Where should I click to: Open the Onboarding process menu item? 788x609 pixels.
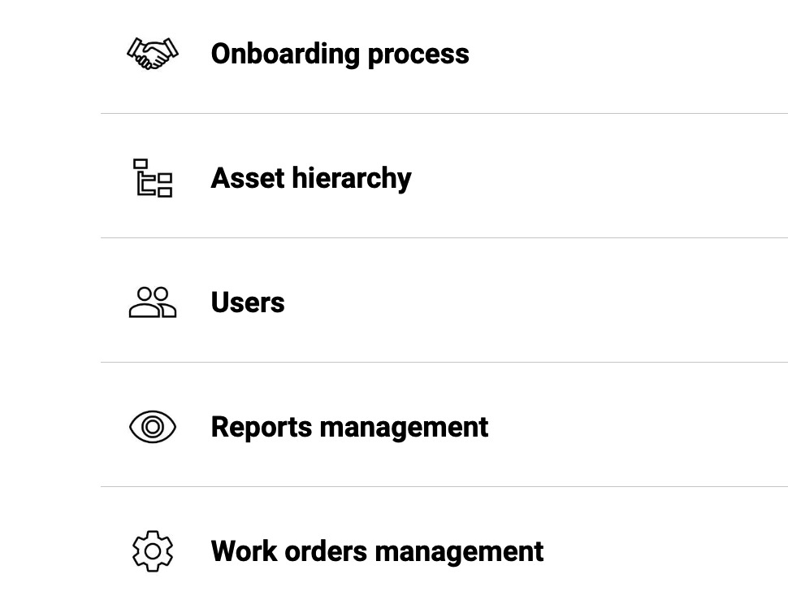[340, 54]
